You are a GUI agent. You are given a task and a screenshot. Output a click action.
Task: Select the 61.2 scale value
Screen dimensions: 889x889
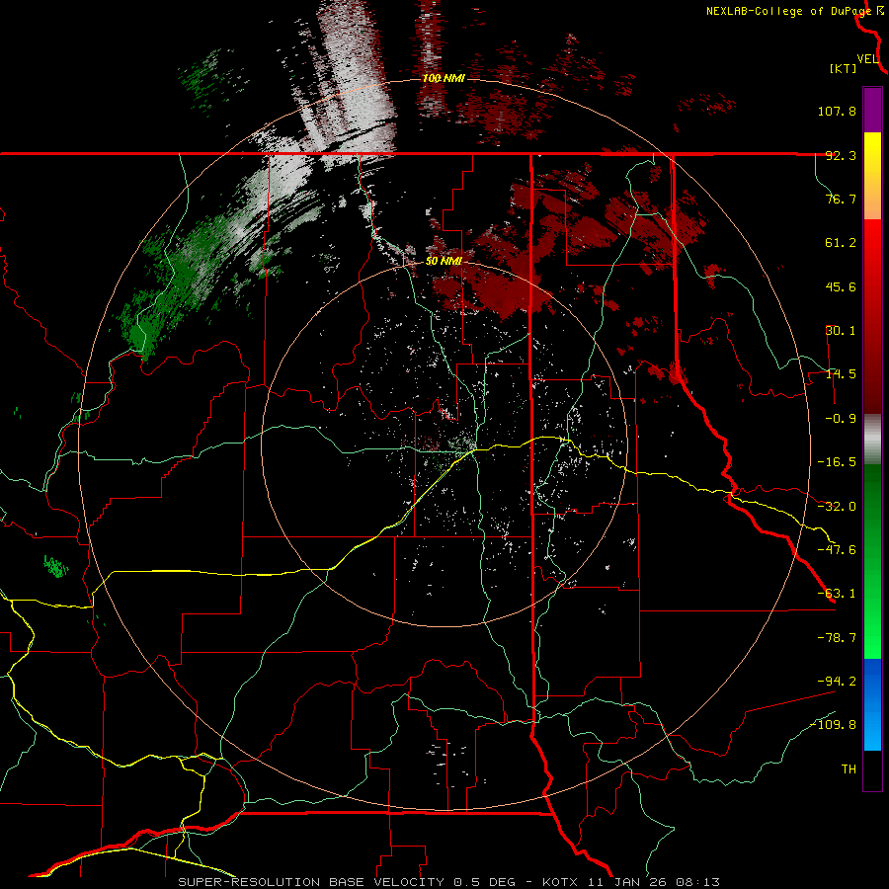click(841, 243)
